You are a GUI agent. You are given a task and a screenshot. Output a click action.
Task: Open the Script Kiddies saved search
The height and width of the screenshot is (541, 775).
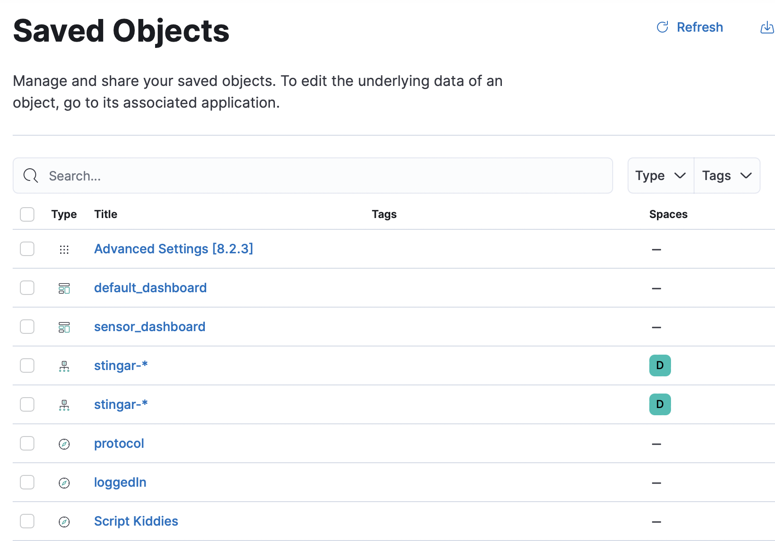[x=136, y=521]
